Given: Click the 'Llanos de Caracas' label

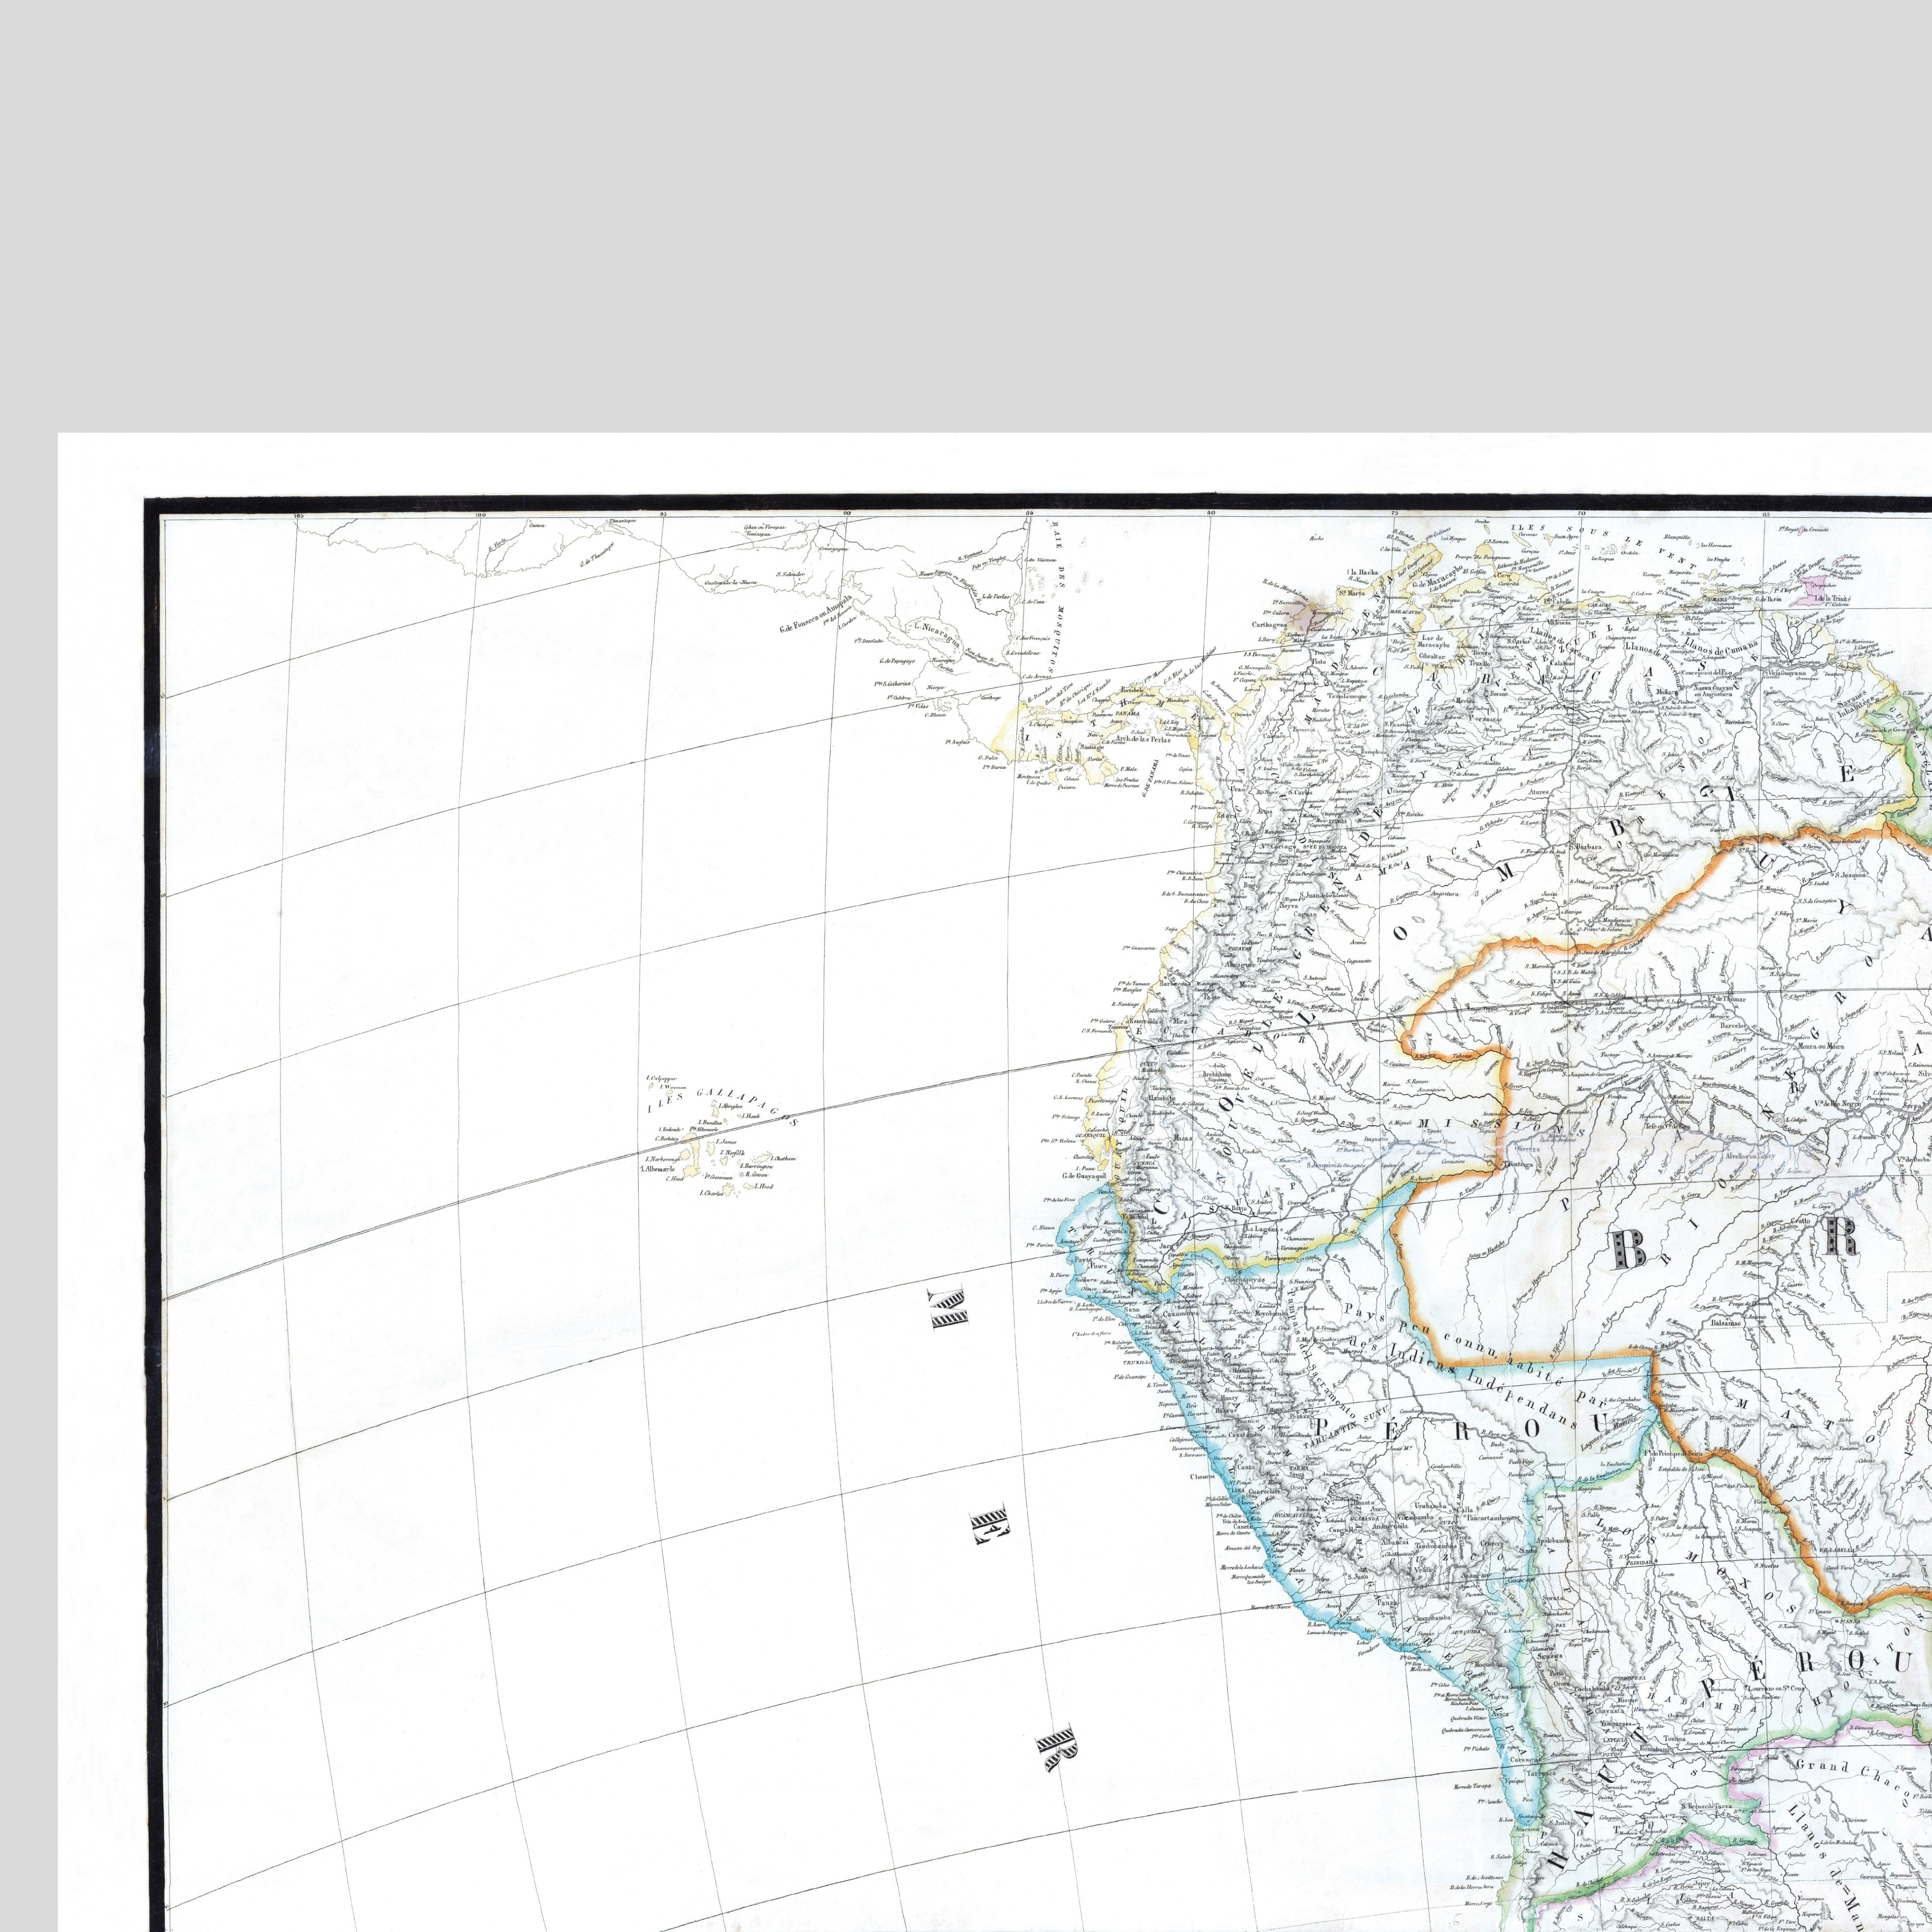Looking at the screenshot, I should (x=1562, y=644).
